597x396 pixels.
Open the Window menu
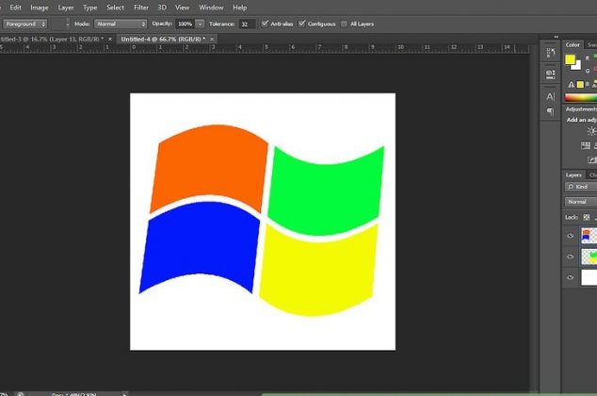[x=211, y=7]
